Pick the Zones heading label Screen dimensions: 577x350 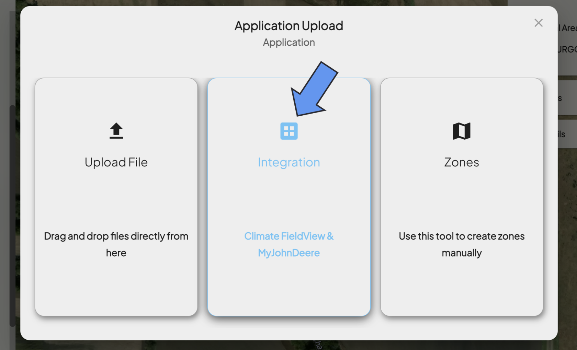(x=462, y=162)
